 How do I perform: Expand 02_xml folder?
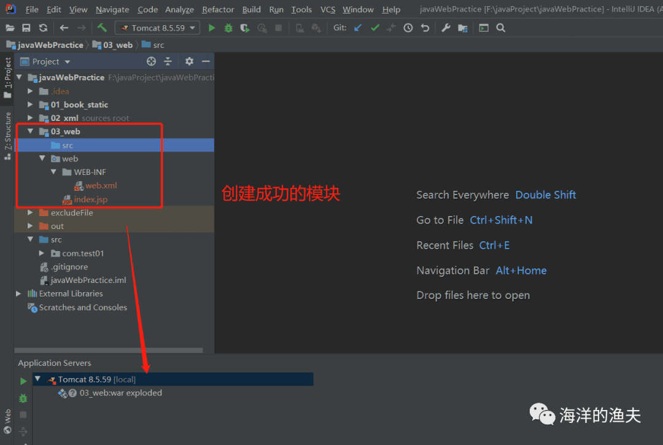tap(30, 118)
